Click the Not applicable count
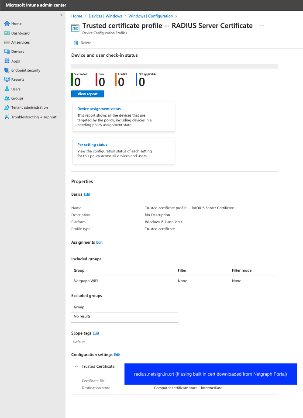This screenshot has height=418, width=303. 142,82
